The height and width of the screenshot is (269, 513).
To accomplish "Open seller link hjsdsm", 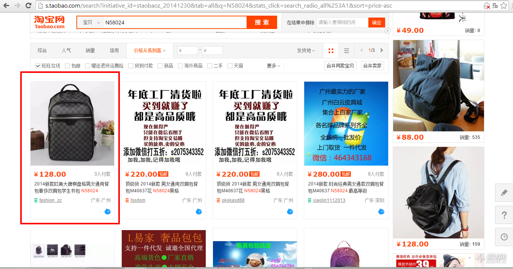I will pyautogui.click(x=138, y=200).
